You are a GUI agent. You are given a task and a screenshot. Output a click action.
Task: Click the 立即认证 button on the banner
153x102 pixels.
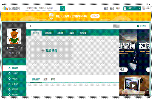coord(95,16)
